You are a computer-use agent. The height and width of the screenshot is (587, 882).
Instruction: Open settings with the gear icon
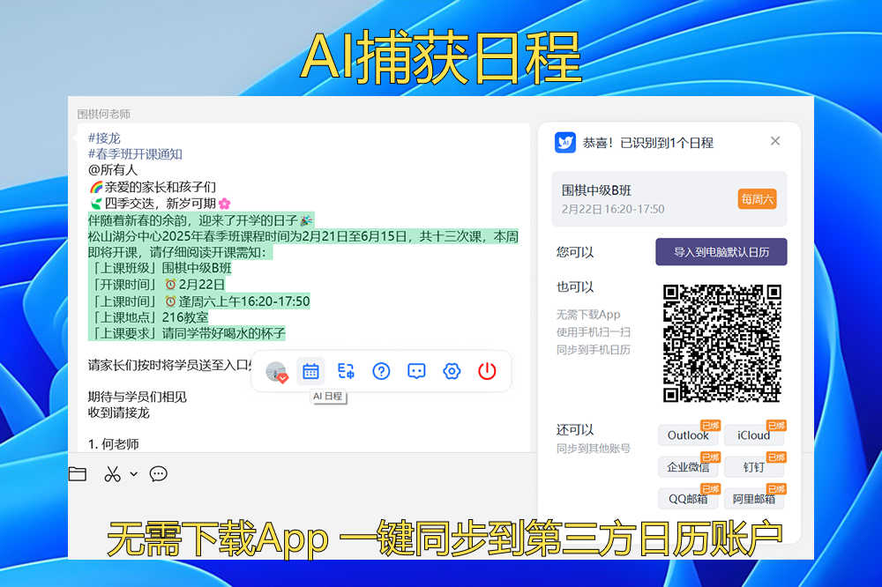click(452, 371)
